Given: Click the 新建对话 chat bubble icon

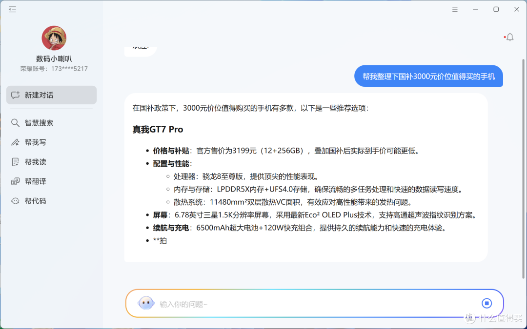Looking at the screenshot, I should point(15,95).
